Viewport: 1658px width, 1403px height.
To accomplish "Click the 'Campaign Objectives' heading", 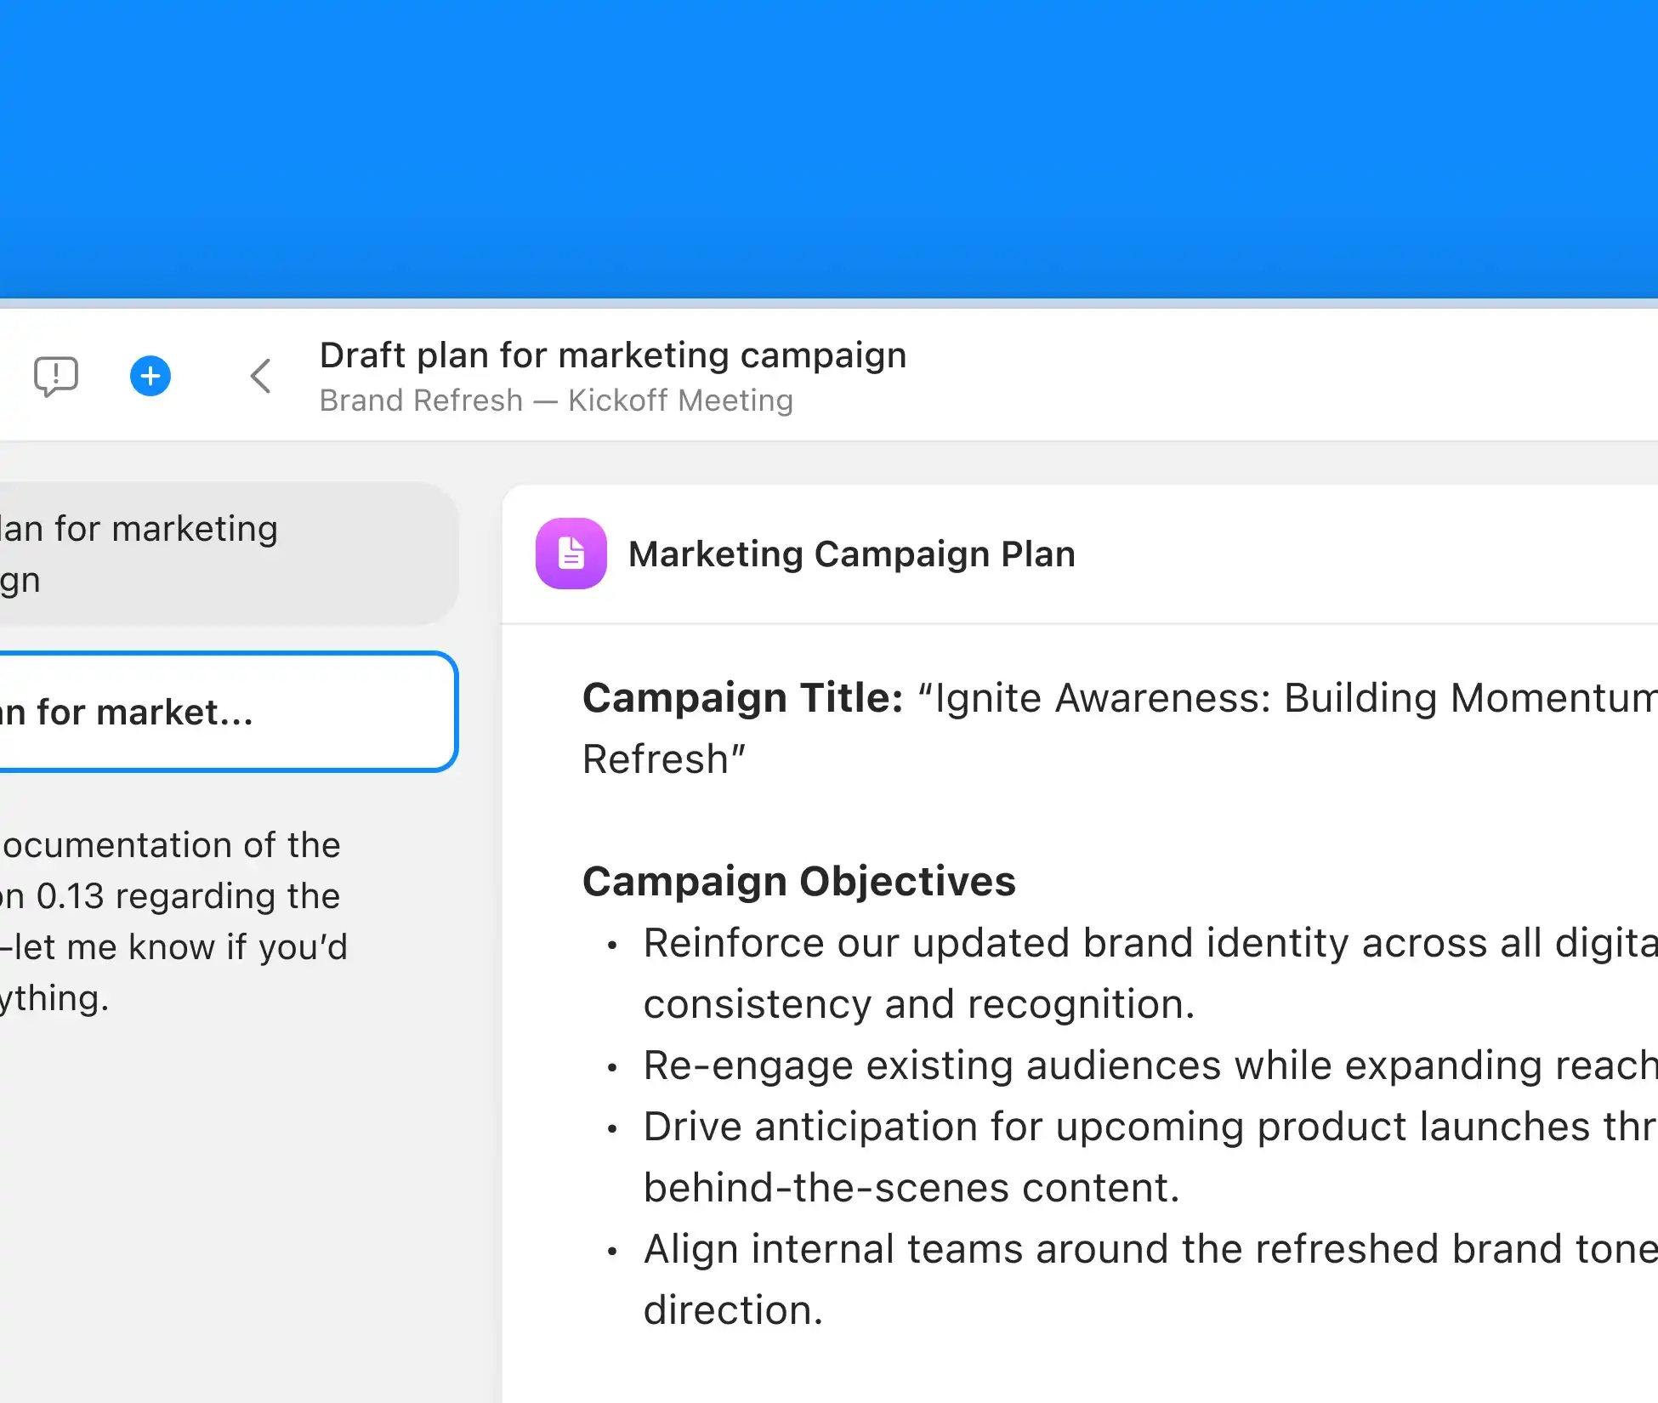I will tap(798, 881).
